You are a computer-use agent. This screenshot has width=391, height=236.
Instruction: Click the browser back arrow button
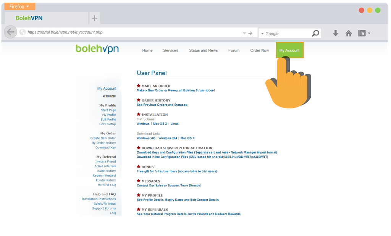pyautogui.click(x=10, y=32)
